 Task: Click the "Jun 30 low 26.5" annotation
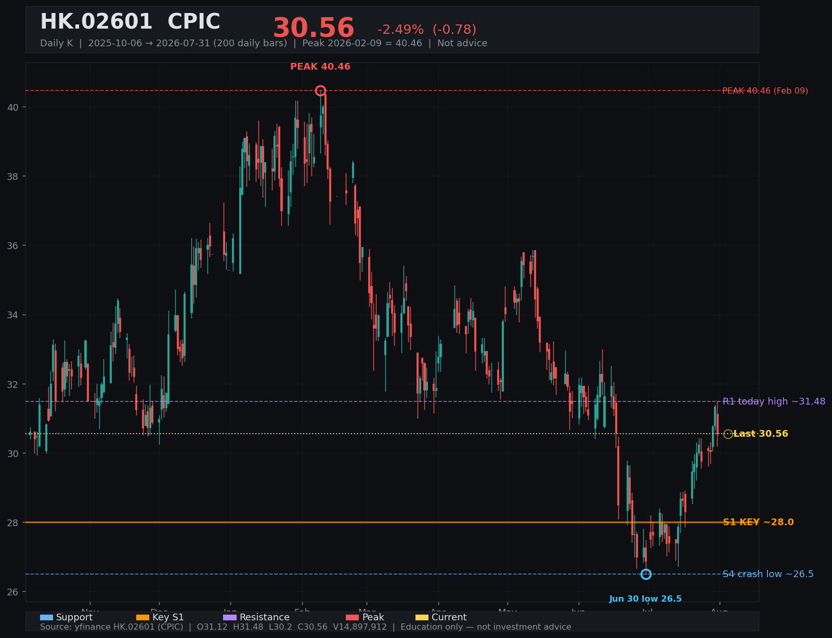coord(645,599)
